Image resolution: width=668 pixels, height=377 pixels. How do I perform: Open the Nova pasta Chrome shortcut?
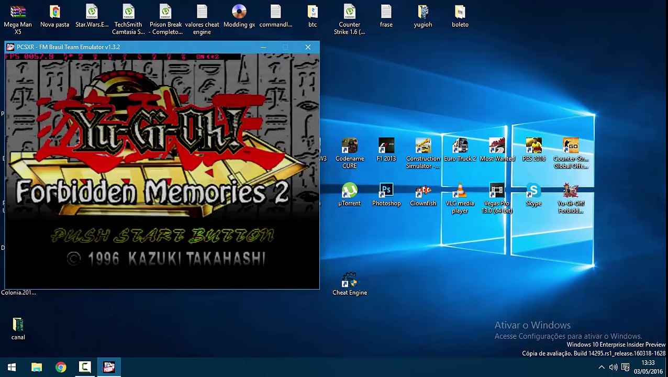click(54, 12)
